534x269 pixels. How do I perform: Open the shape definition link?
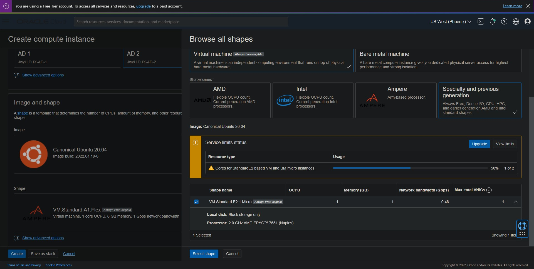(x=23, y=113)
